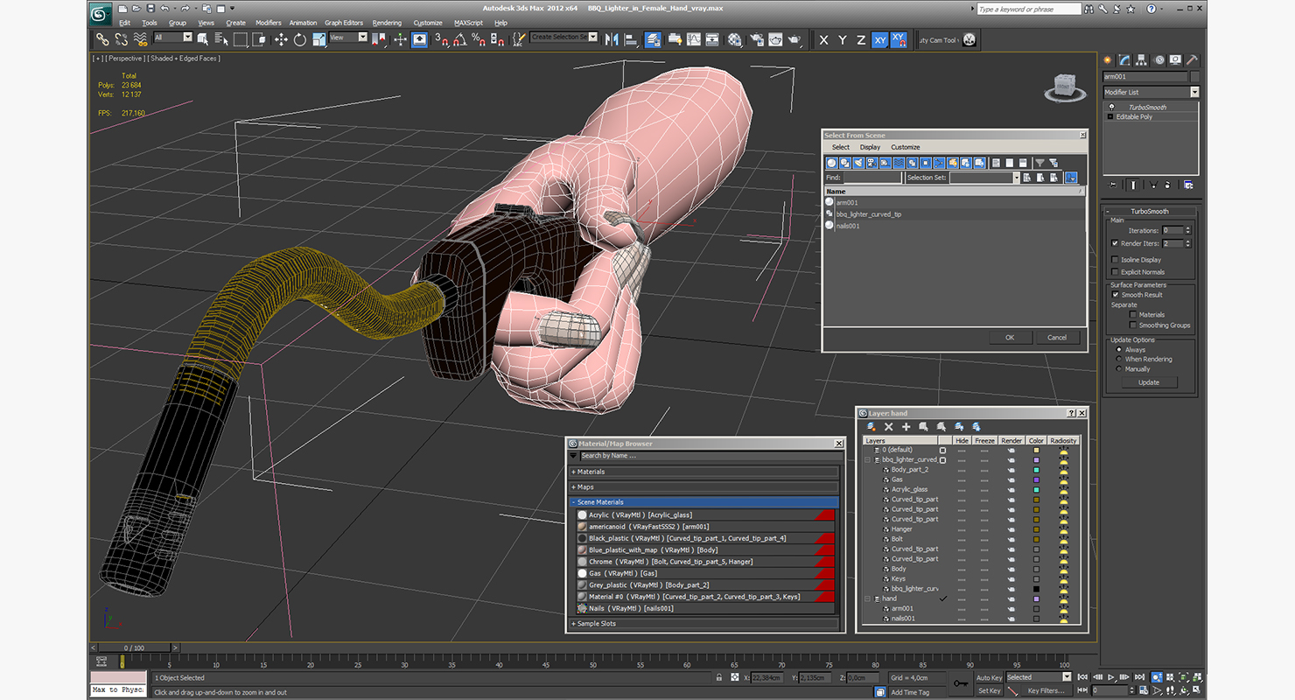Toggle Selection Lock padlock in status bar

[x=719, y=677]
